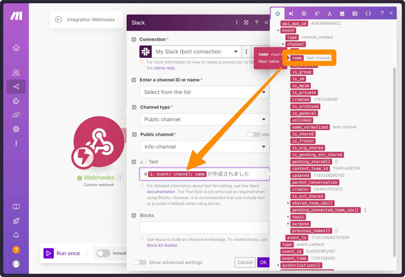Toggle the scheduling switch beside Run once
Viewport: 405px width, 277px height.
point(103,253)
